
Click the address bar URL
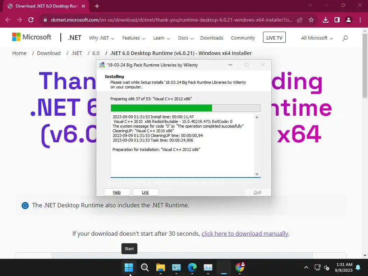click(171, 20)
